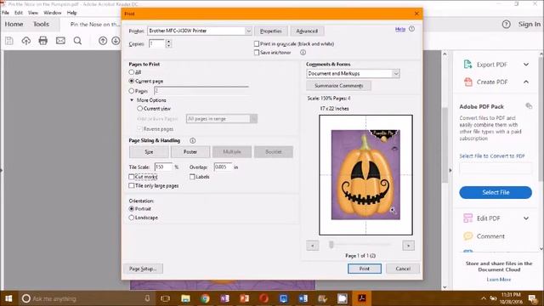Image resolution: width=544 pixels, height=306 pixels.
Task: Check Tile only large pages checkbox
Action: click(x=132, y=185)
